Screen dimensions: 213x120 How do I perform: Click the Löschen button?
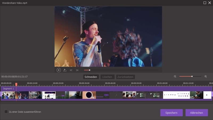pyautogui.click(x=107, y=77)
